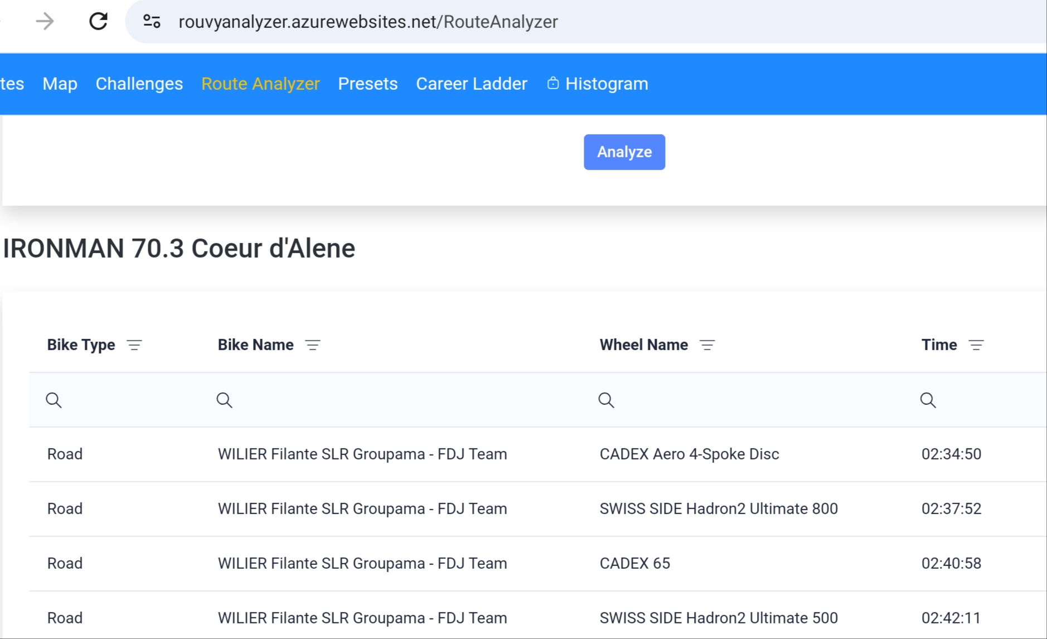
Task: Click the address bar URL
Action: click(x=368, y=22)
